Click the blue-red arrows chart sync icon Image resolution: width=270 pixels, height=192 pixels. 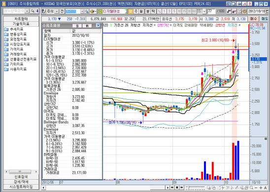pos(229,11)
